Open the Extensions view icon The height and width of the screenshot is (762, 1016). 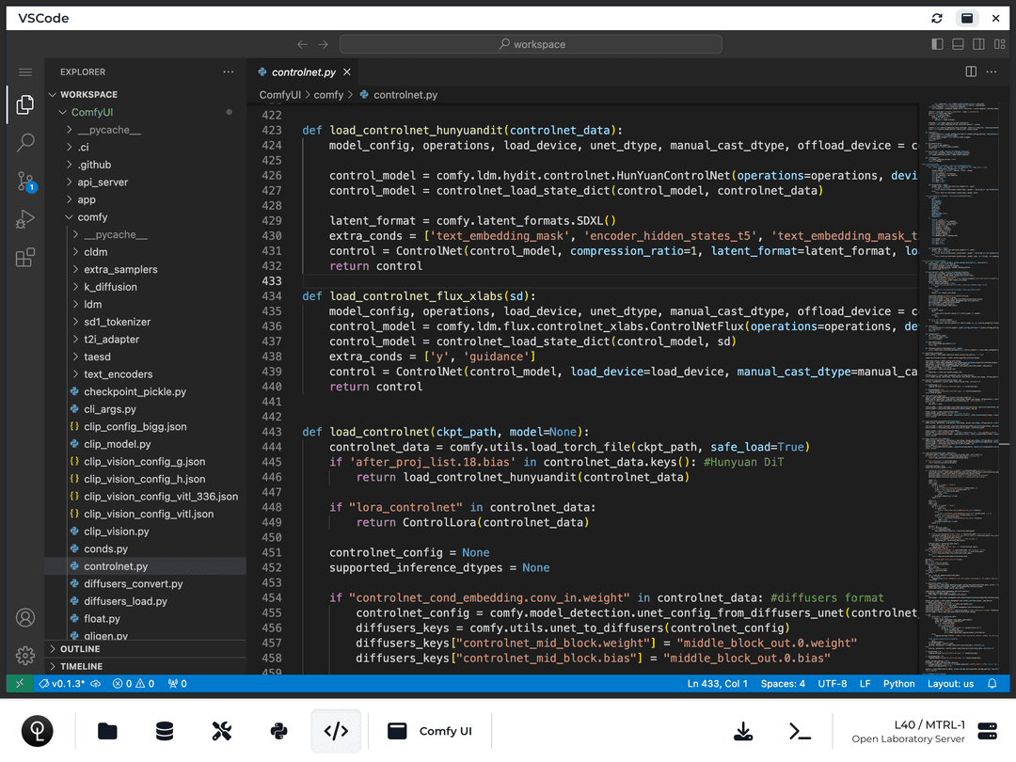[x=25, y=257]
